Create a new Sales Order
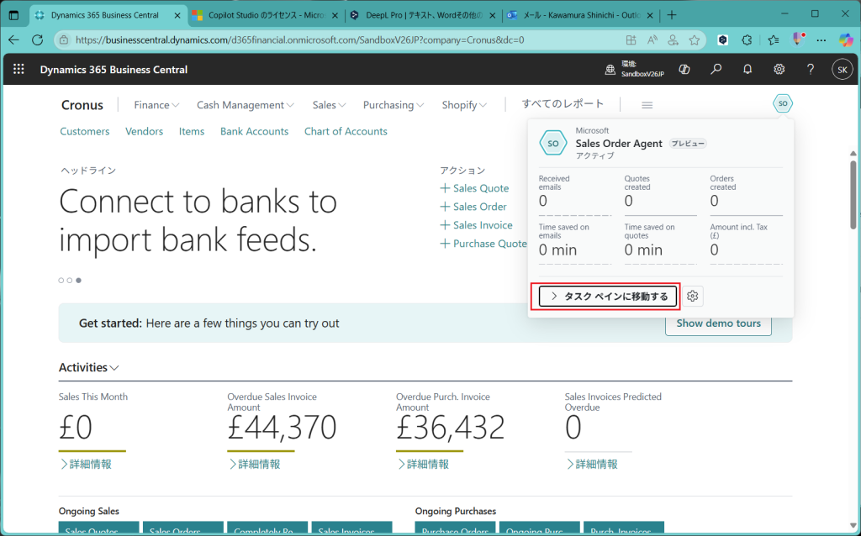The height and width of the screenshot is (536, 861). 473,207
